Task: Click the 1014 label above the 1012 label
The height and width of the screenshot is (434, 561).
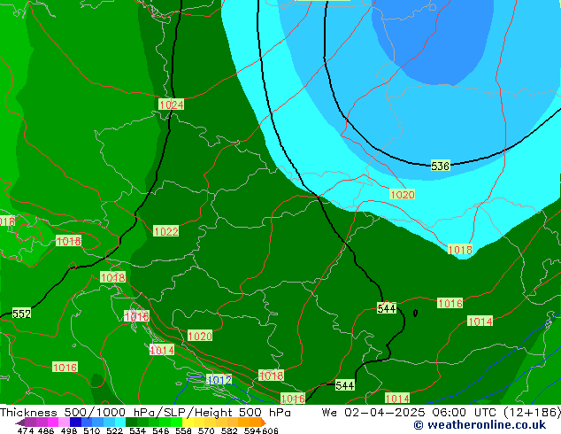Action: (162, 350)
